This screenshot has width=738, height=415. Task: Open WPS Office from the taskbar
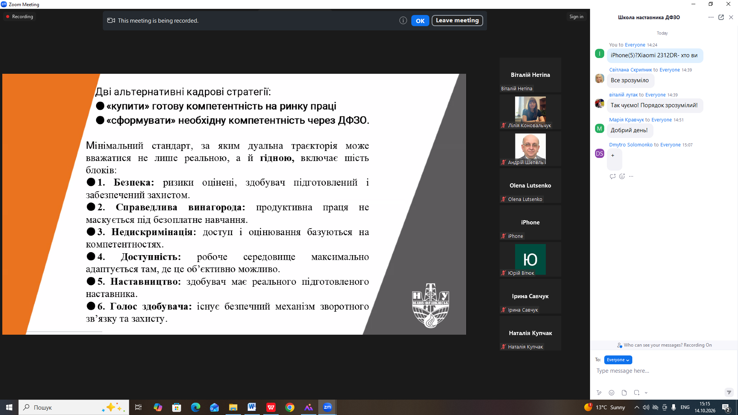pyautogui.click(x=271, y=407)
